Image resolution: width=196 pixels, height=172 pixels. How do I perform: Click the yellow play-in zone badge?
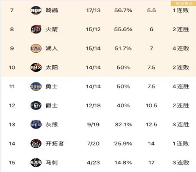click(x=183, y=4)
